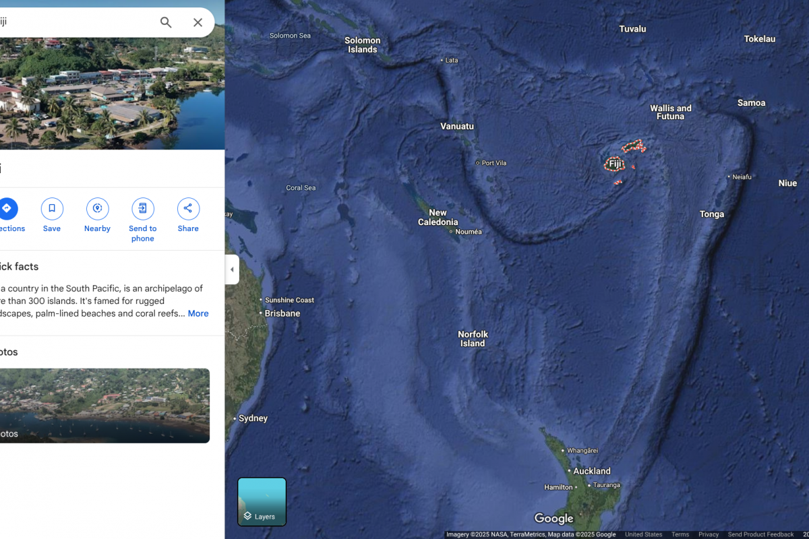Screen dimensions: 809x539
Task: Clear the search box with X icon
Action: click(x=198, y=22)
